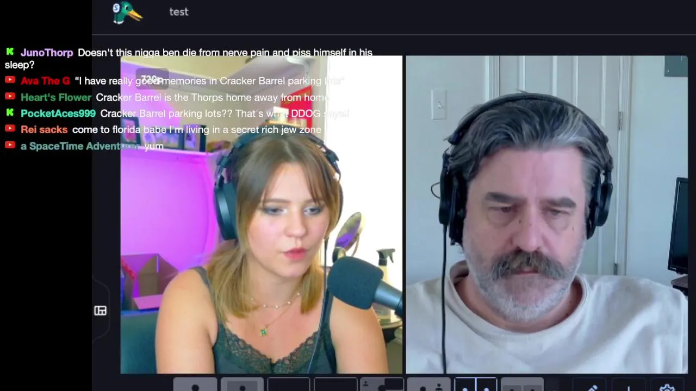Viewport: 696px width, 391px height.
Task: Open the gear settings icon
Action: pyautogui.click(x=667, y=388)
